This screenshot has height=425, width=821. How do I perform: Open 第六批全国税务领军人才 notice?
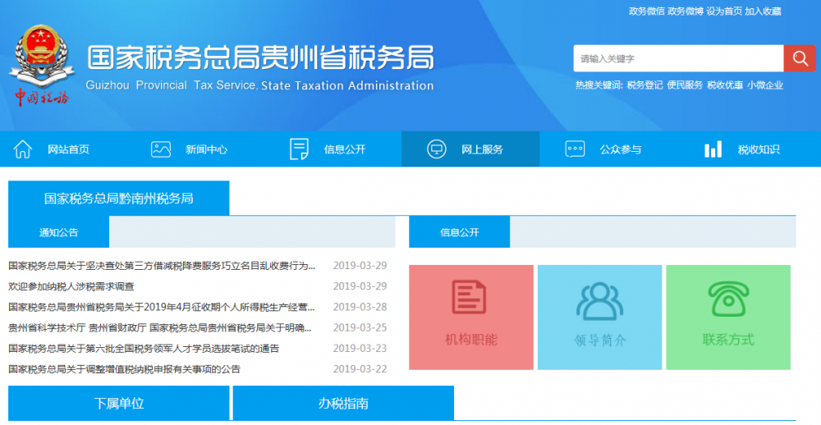coord(144,349)
